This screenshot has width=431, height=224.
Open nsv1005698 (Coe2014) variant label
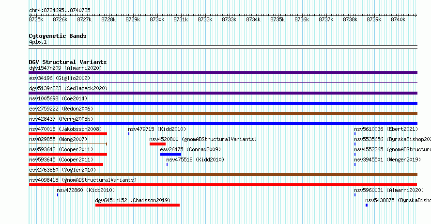click(x=58, y=98)
